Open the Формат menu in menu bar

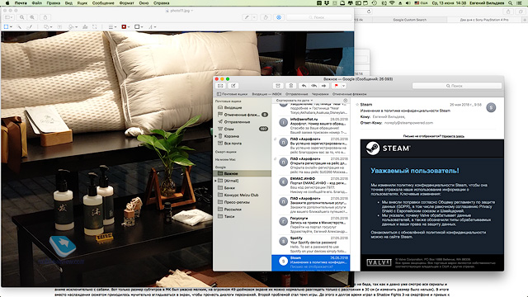126,3
